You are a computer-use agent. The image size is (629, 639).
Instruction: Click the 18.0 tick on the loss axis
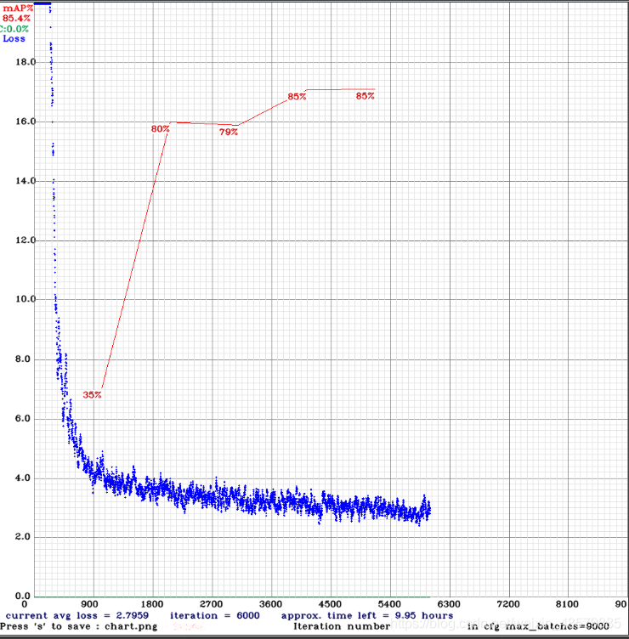tap(24, 62)
